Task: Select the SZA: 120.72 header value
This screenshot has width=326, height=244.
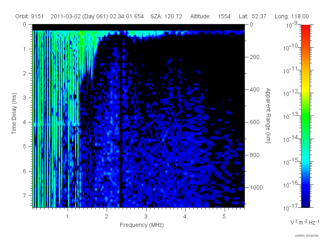Action: (166, 16)
